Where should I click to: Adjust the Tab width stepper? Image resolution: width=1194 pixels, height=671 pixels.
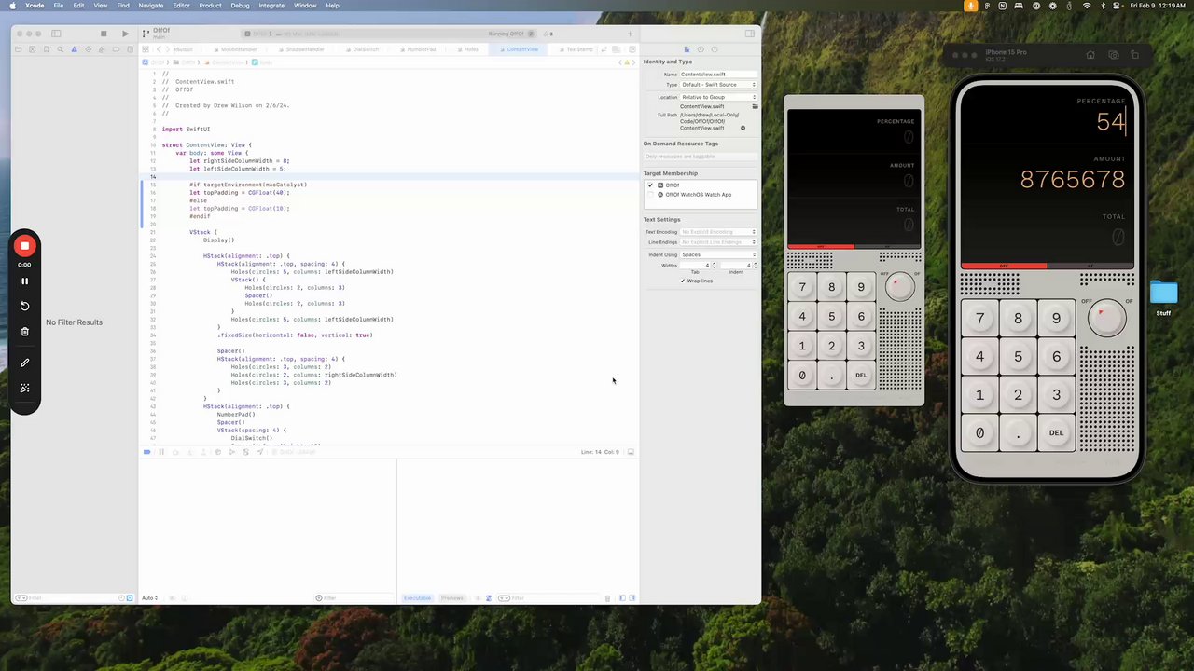coord(715,266)
